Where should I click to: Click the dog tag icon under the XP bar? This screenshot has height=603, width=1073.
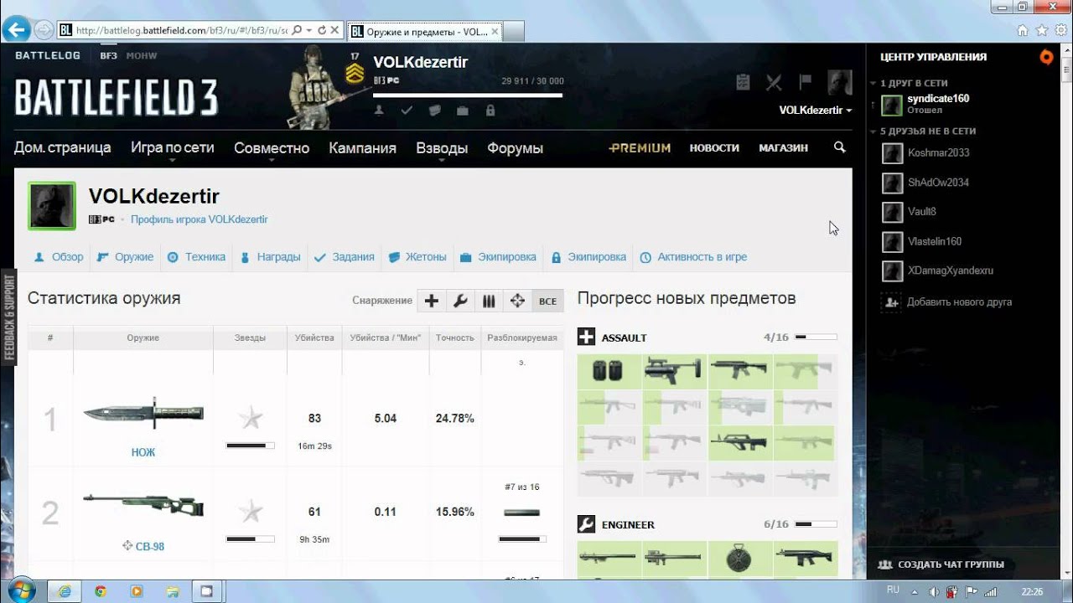(434, 110)
